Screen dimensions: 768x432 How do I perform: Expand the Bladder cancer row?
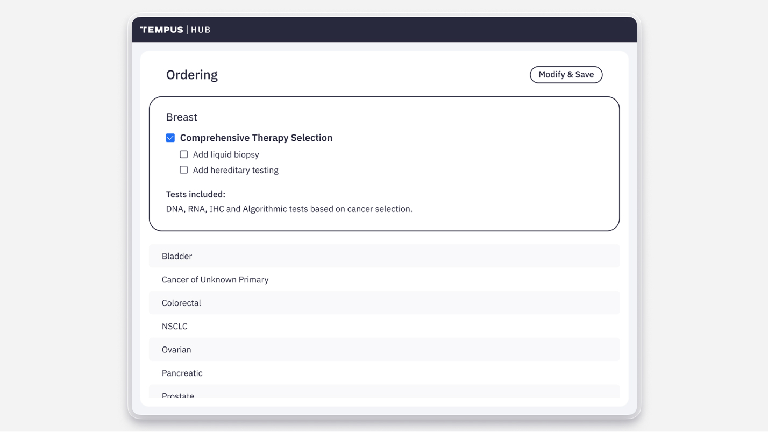(x=384, y=256)
